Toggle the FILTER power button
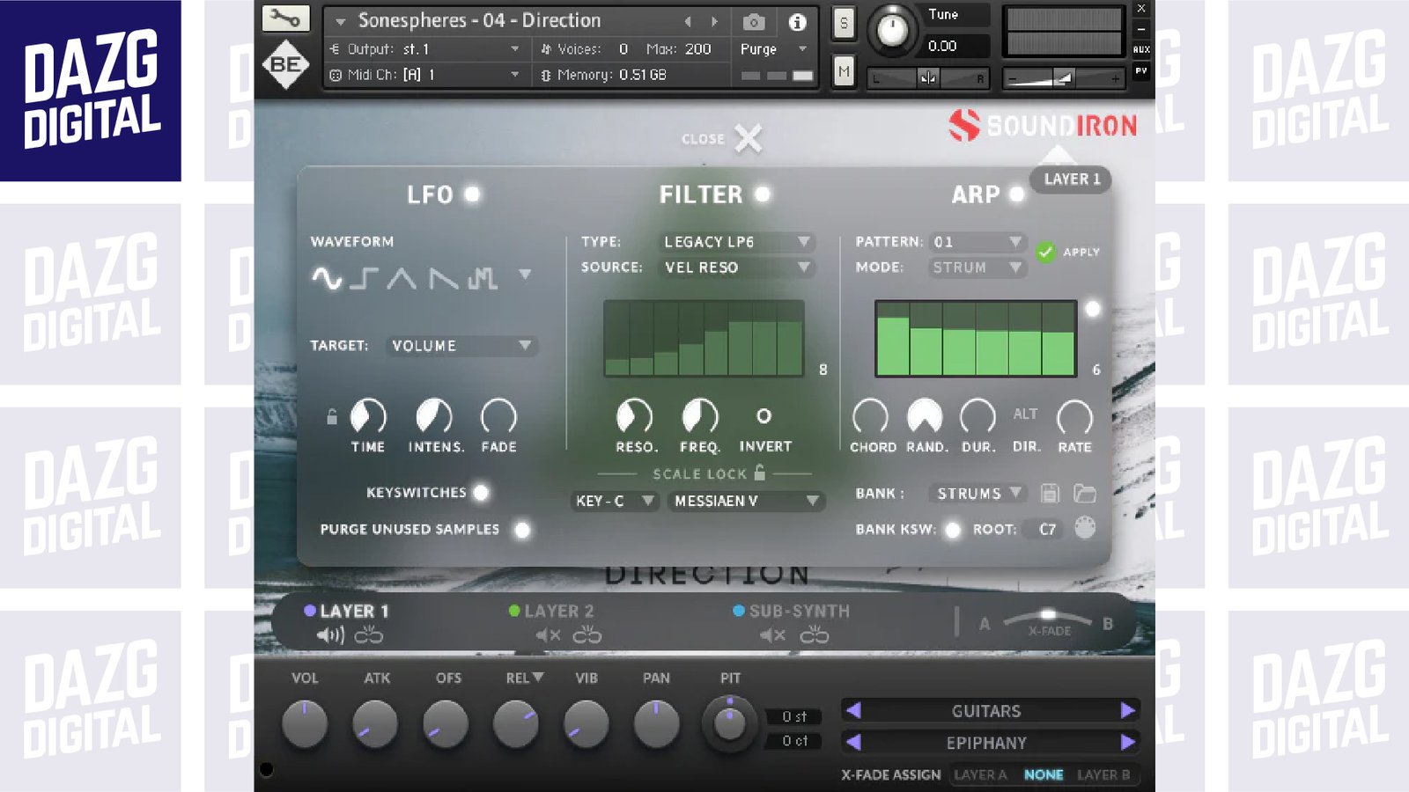 [x=763, y=194]
